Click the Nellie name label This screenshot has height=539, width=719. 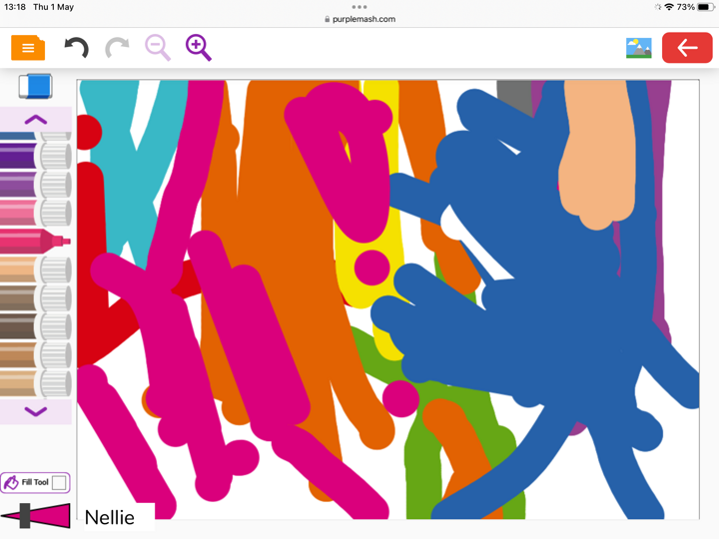tap(110, 518)
